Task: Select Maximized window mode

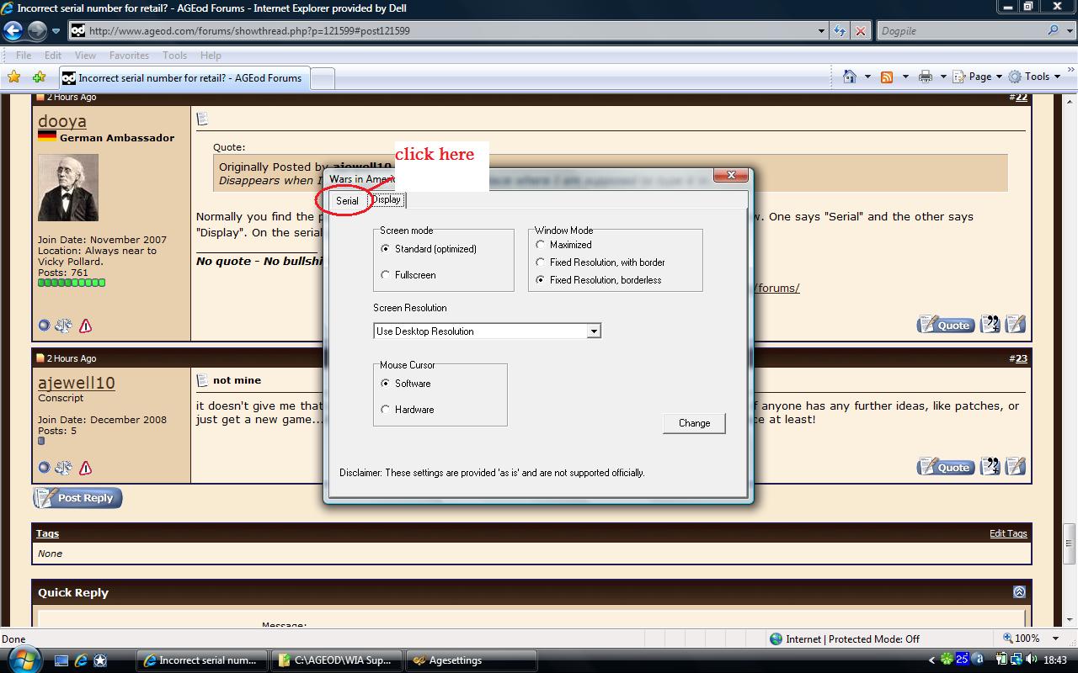Action: tap(541, 245)
